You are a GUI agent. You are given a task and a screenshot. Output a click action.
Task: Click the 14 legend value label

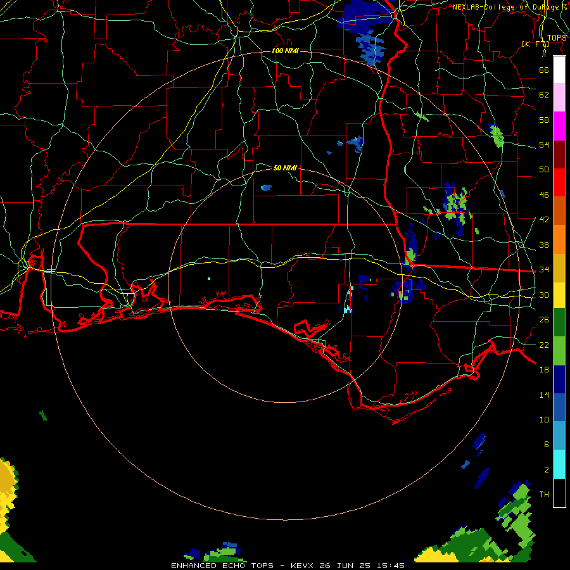point(544,395)
